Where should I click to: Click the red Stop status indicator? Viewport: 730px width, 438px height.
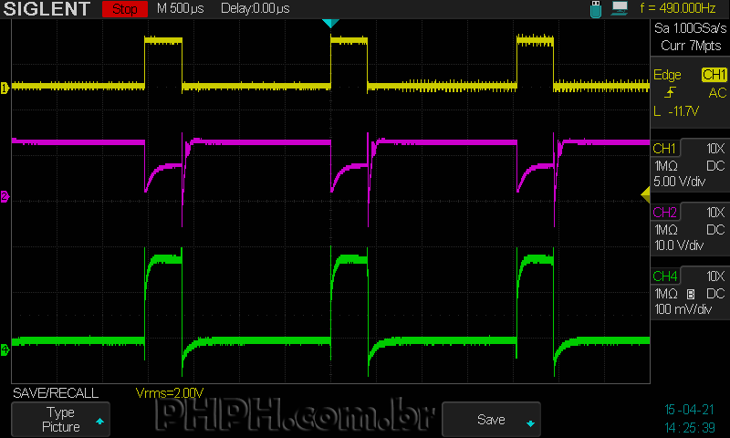[x=125, y=9]
